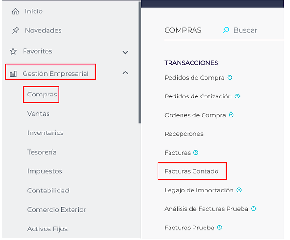Select Compras in the sidebar
The image size is (290, 240).
click(x=42, y=95)
